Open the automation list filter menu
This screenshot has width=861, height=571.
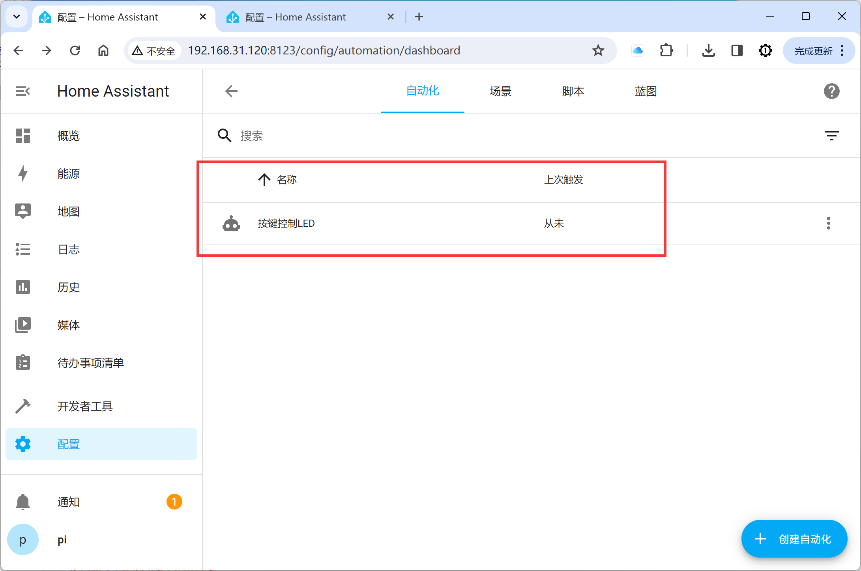tap(831, 136)
